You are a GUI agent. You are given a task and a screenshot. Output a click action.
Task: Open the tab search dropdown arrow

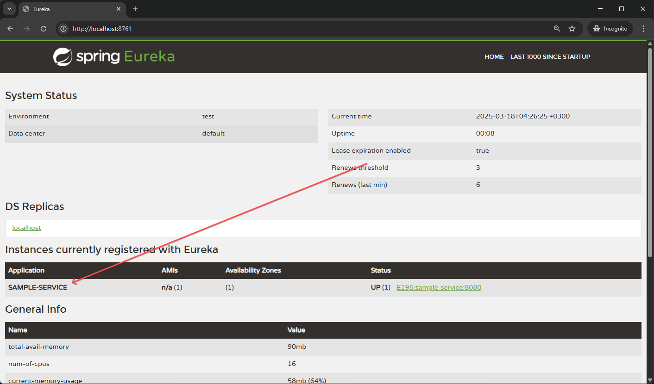pos(9,9)
